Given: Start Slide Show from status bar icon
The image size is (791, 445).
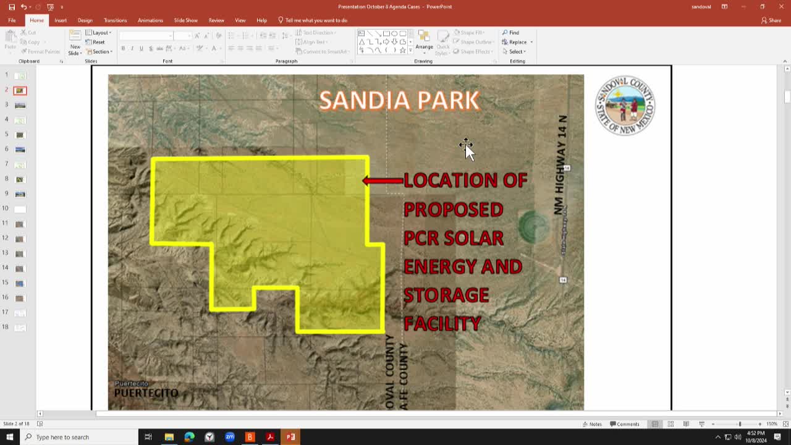Looking at the screenshot, I should [x=702, y=424].
